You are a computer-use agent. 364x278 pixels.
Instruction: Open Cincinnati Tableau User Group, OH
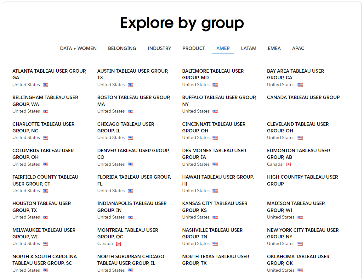click(213, 127)
